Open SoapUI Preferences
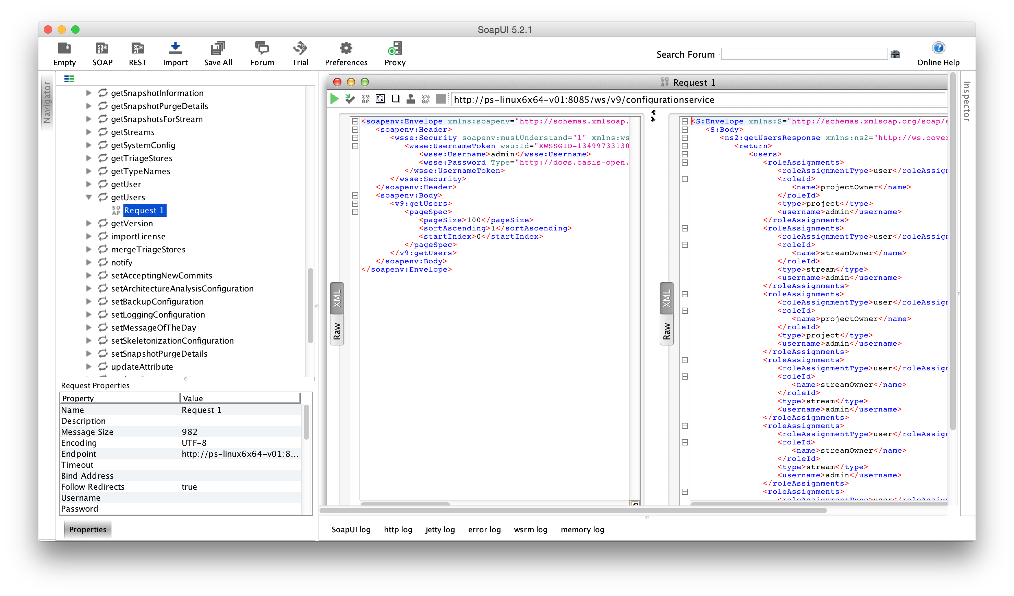 (x=346, y=53)
